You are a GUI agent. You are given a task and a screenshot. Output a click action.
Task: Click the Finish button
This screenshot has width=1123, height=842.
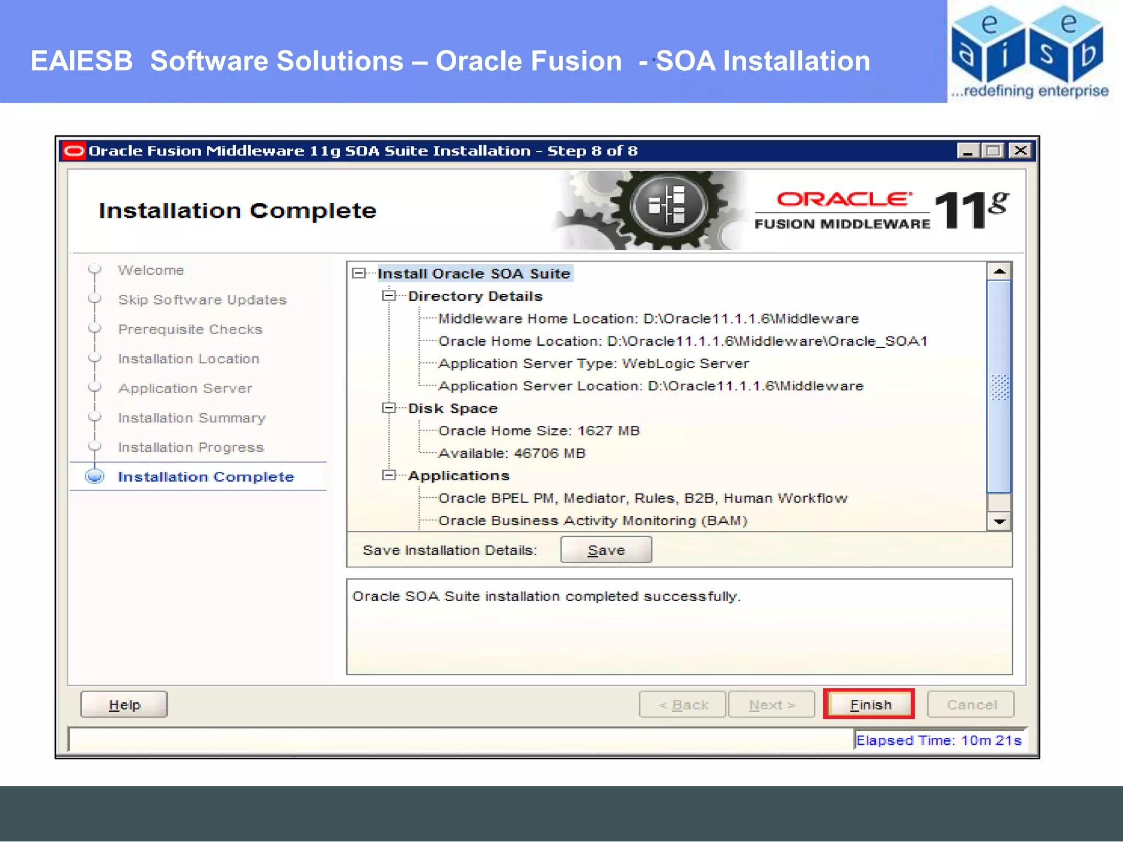869,704
